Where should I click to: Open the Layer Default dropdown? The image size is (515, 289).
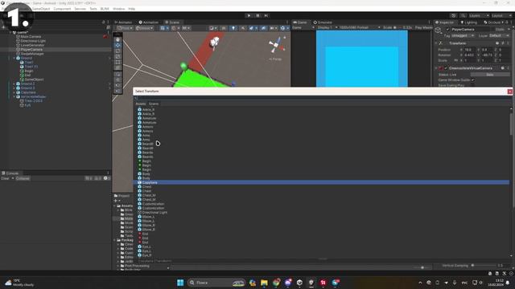[x=499, y=35]
